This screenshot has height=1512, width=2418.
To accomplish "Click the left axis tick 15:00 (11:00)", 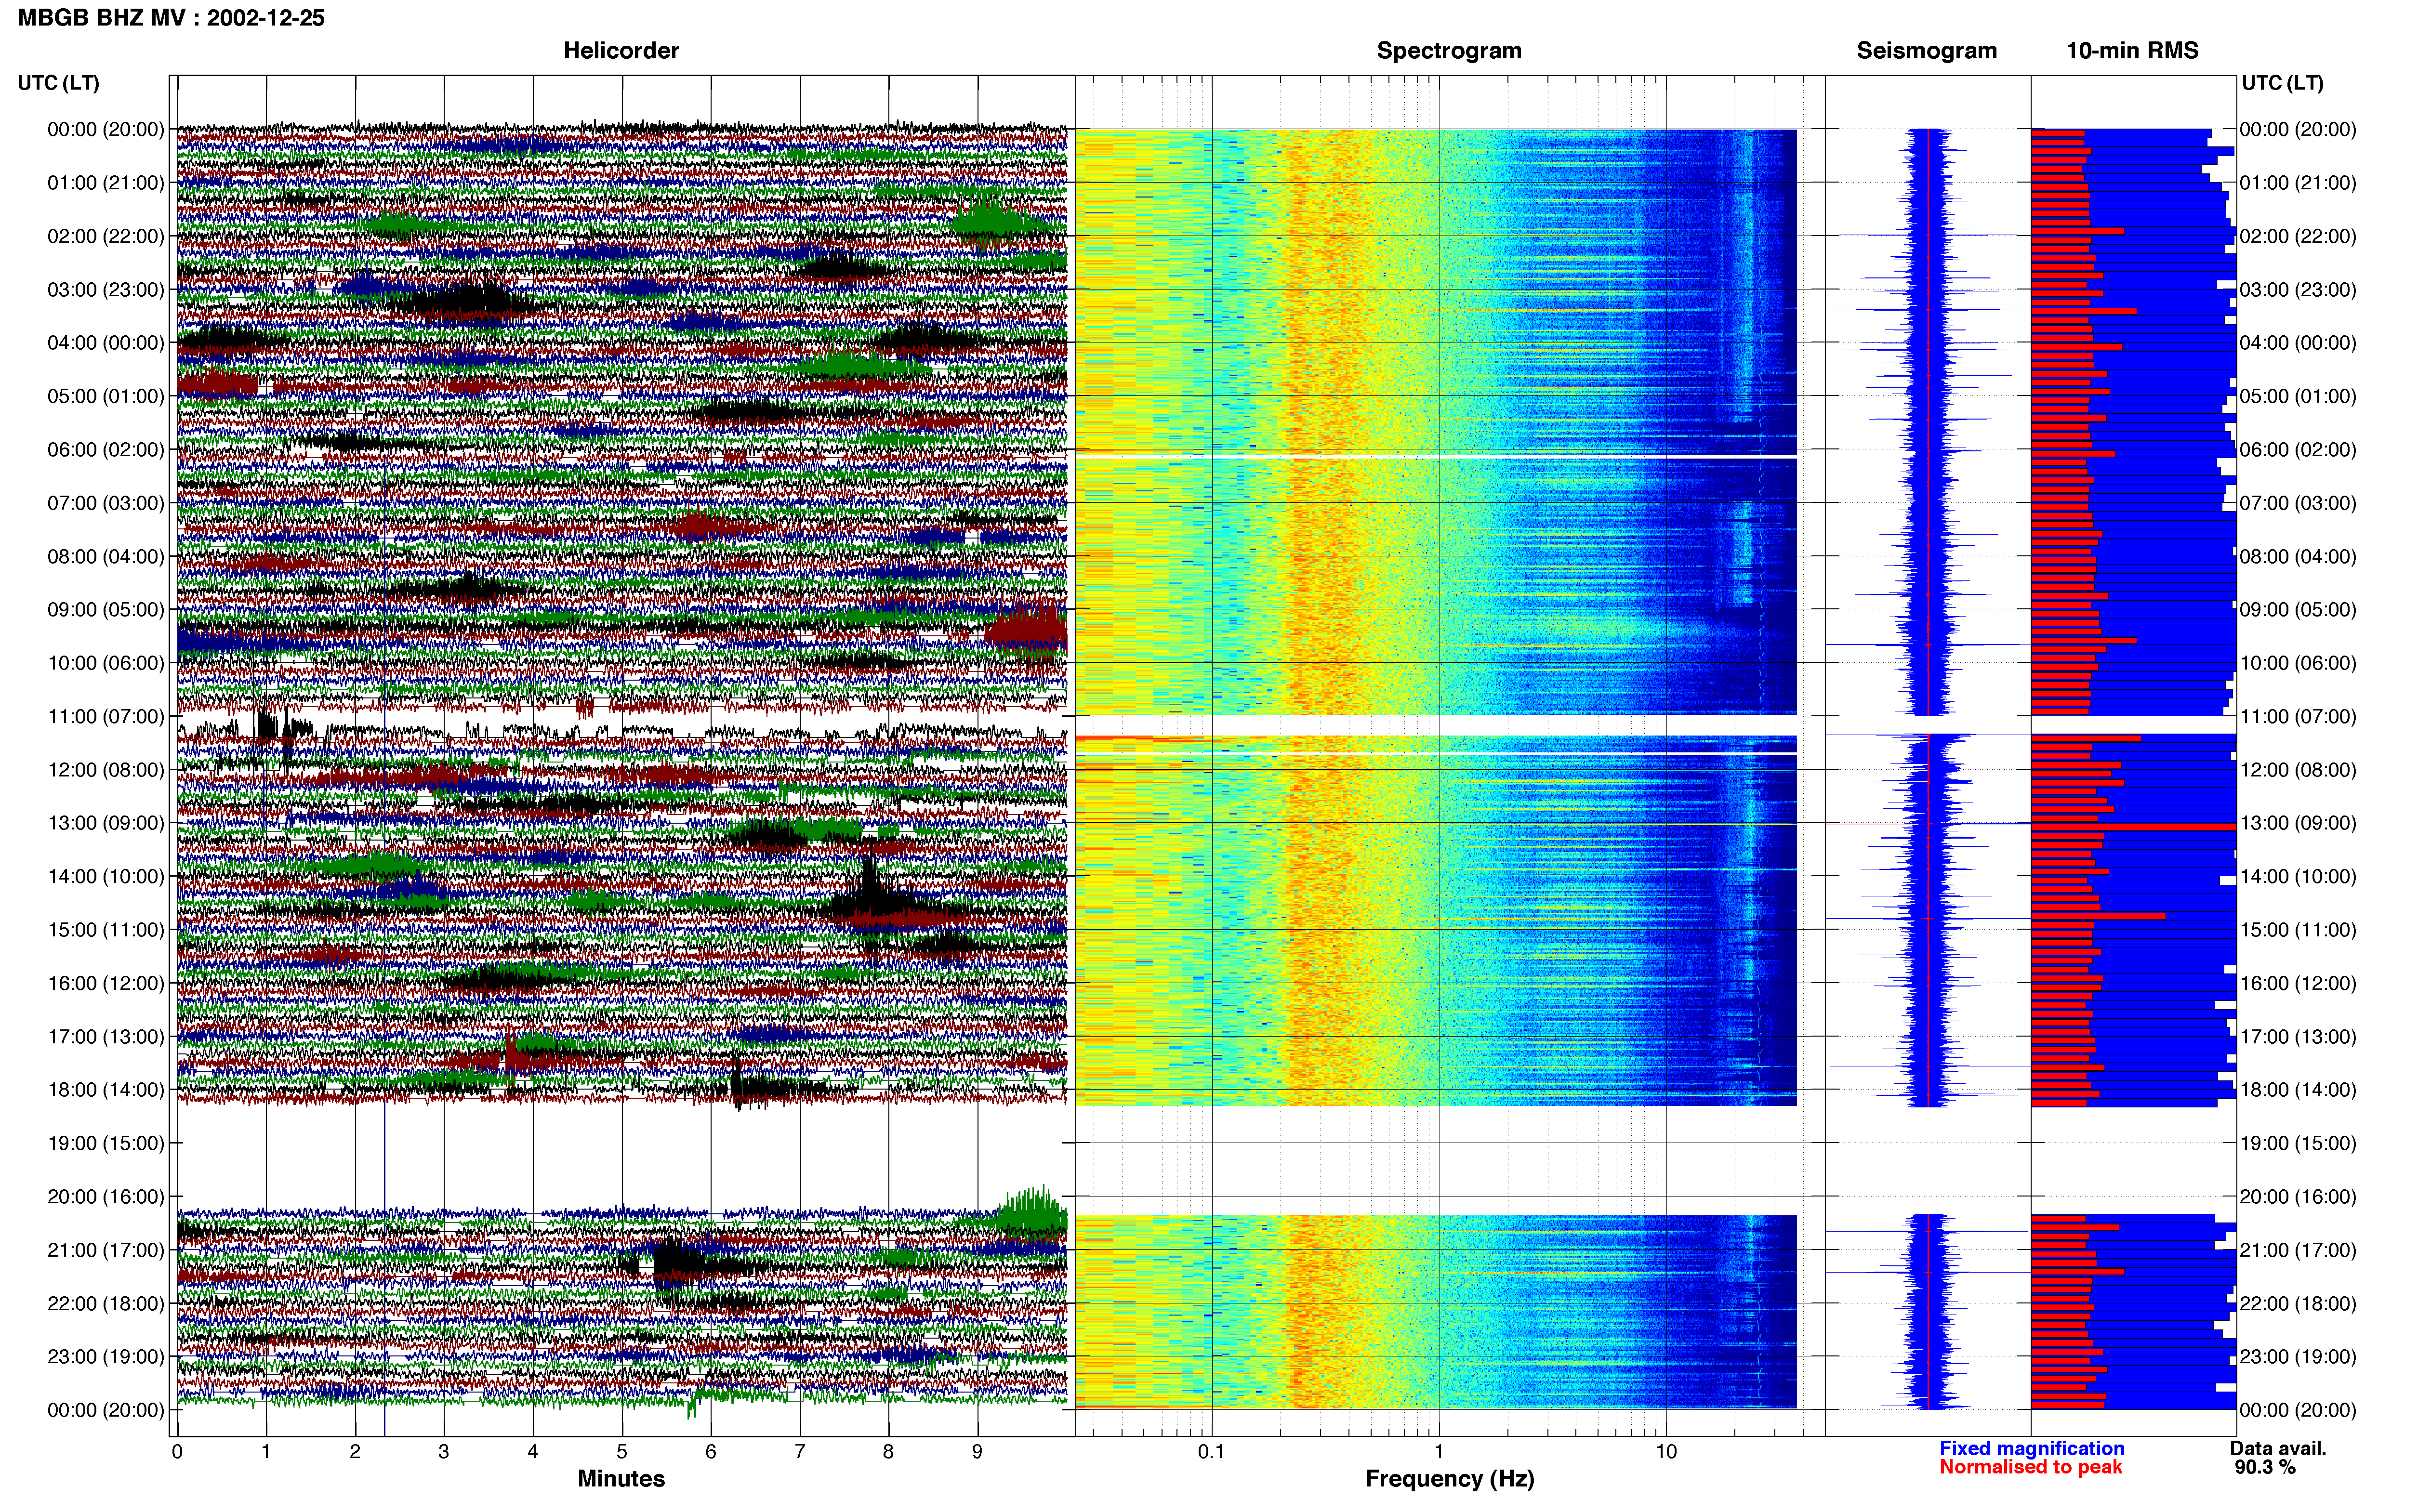I will [106, 930].
